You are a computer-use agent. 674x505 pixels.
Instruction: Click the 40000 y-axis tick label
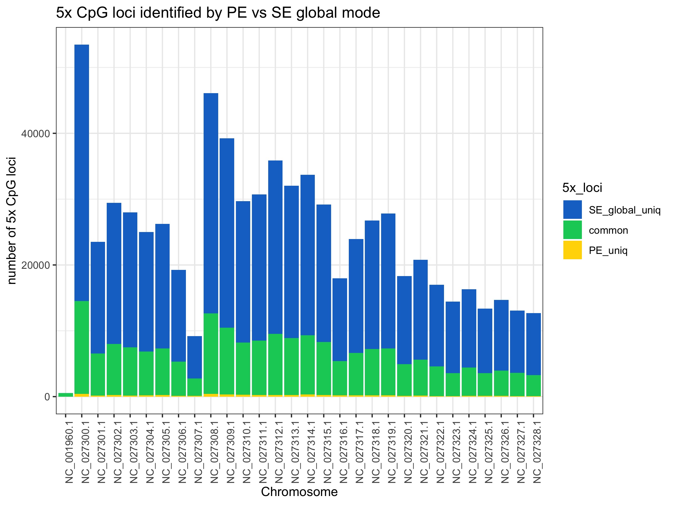point(35,134)
